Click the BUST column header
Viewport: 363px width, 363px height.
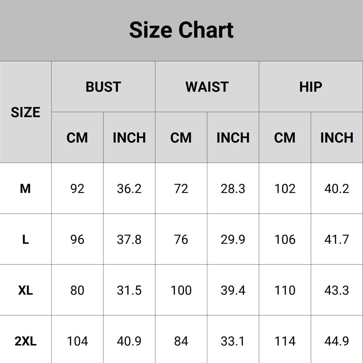[x=103, y=87]
